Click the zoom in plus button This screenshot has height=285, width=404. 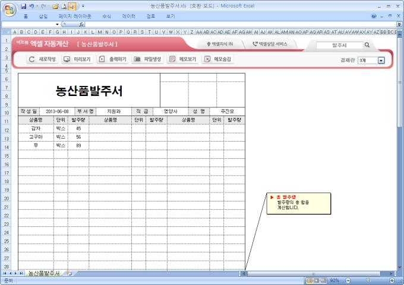(x=392, y=280)
